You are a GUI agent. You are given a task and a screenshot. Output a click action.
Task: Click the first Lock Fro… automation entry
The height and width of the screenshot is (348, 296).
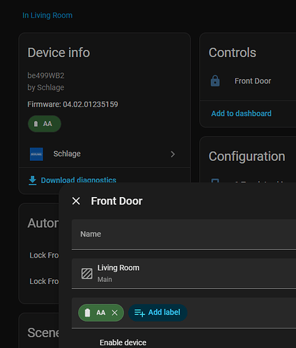pyautogui.click(x=44, y=255)
